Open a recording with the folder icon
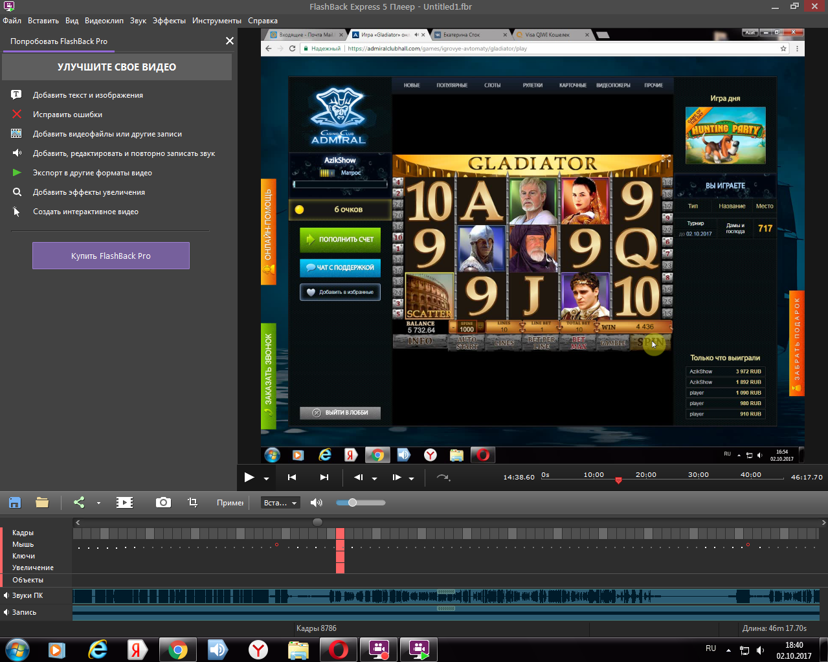This screenshot has width=828, height=662. pyautogui.click(x=43, y=502)
